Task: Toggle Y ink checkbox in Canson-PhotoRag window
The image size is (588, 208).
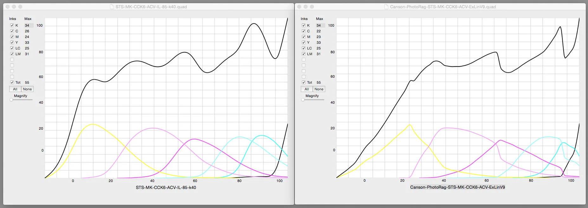Action: coord(304,42)
